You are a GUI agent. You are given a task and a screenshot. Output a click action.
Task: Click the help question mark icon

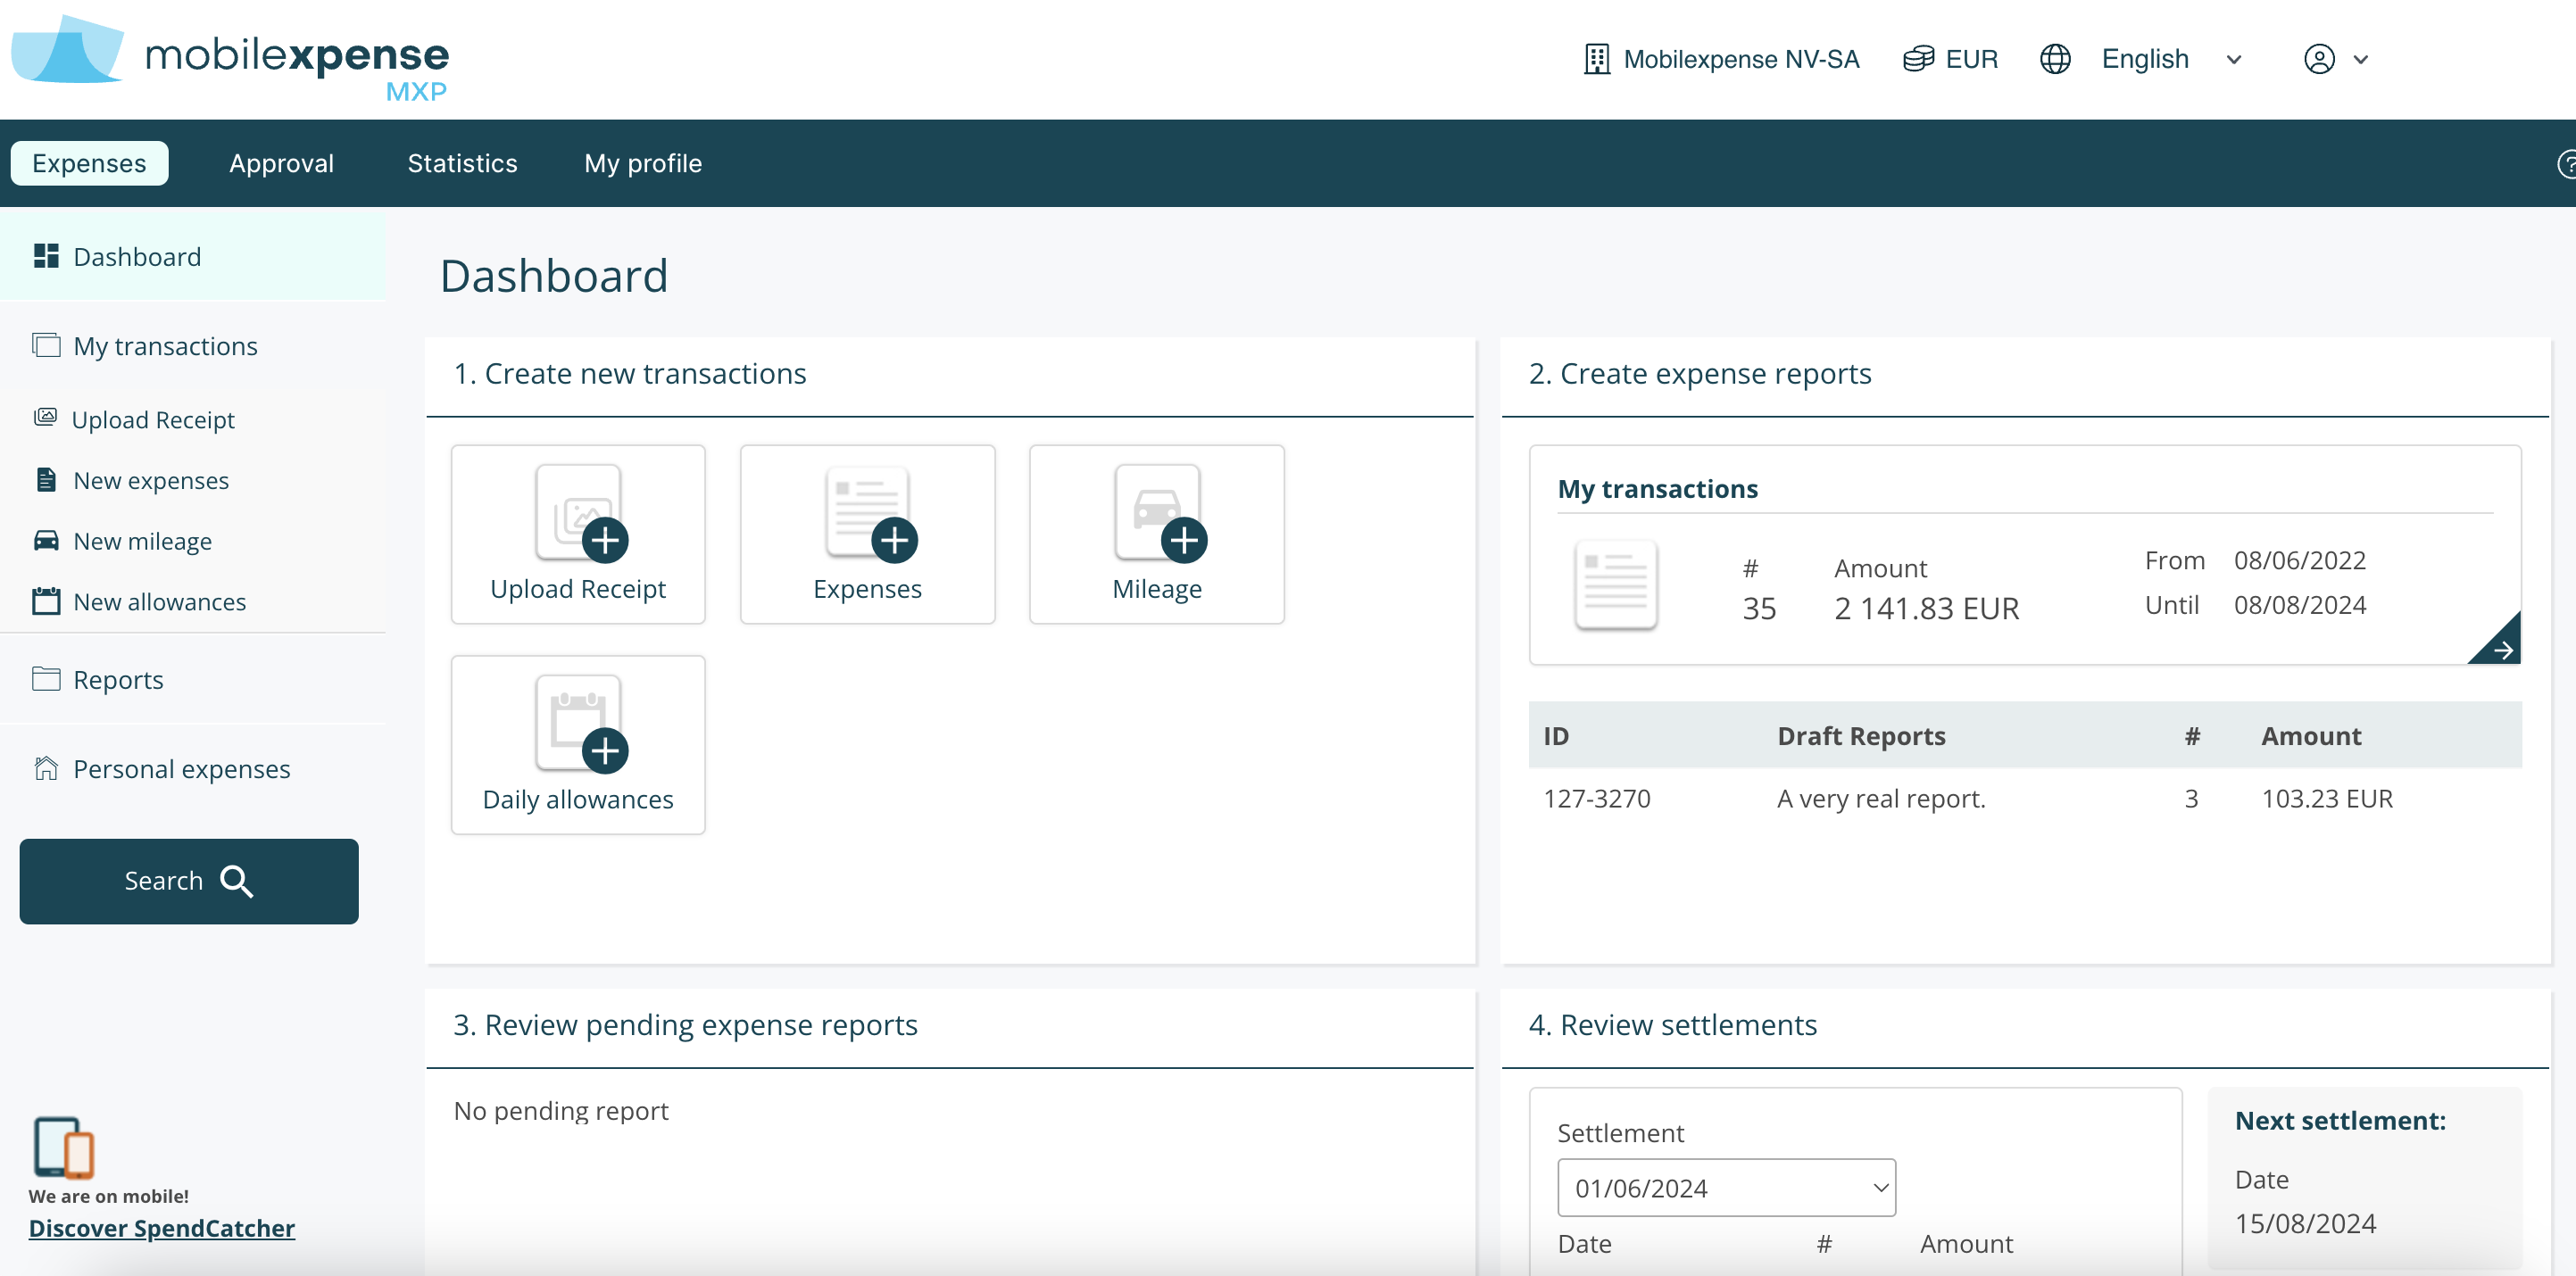[2566, 164]
